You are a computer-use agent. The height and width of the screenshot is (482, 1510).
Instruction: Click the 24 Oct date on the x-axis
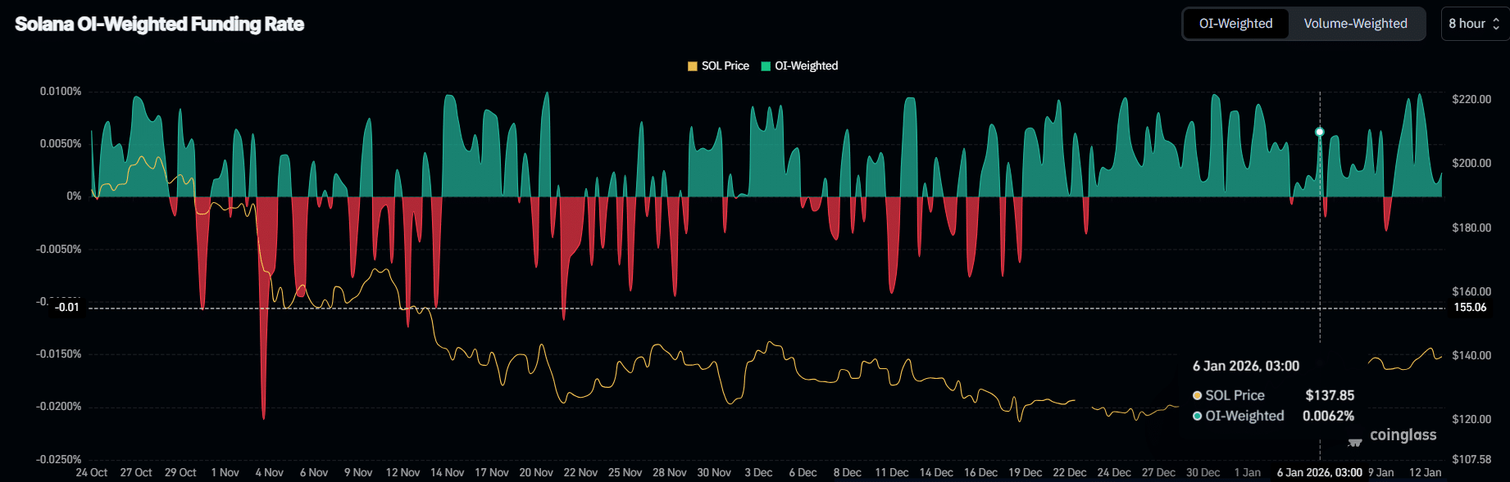point(92,472)
